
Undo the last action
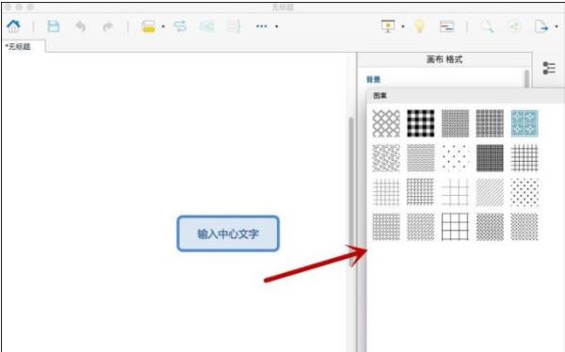click(80, 26)
